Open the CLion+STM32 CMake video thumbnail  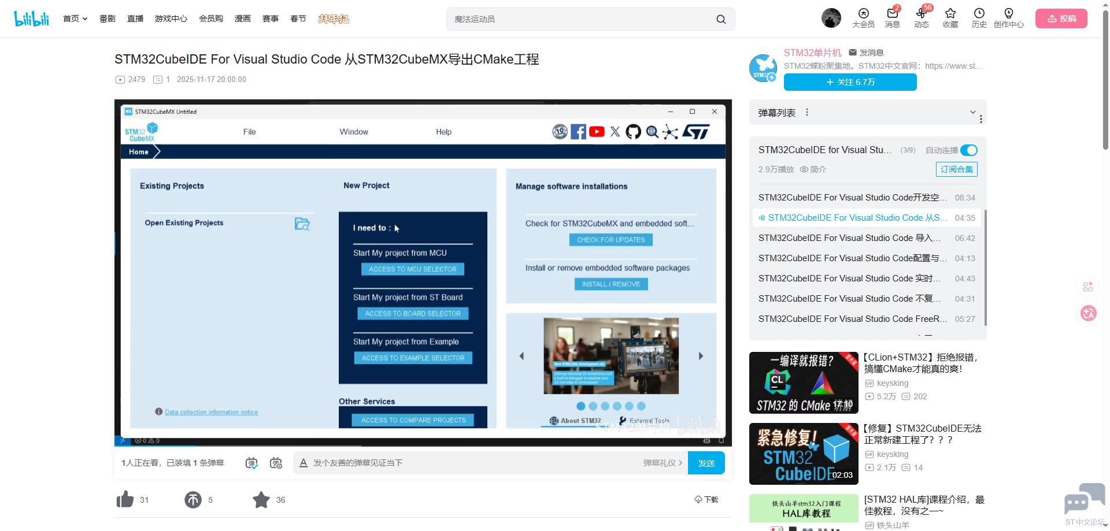[x=804, y=383]
